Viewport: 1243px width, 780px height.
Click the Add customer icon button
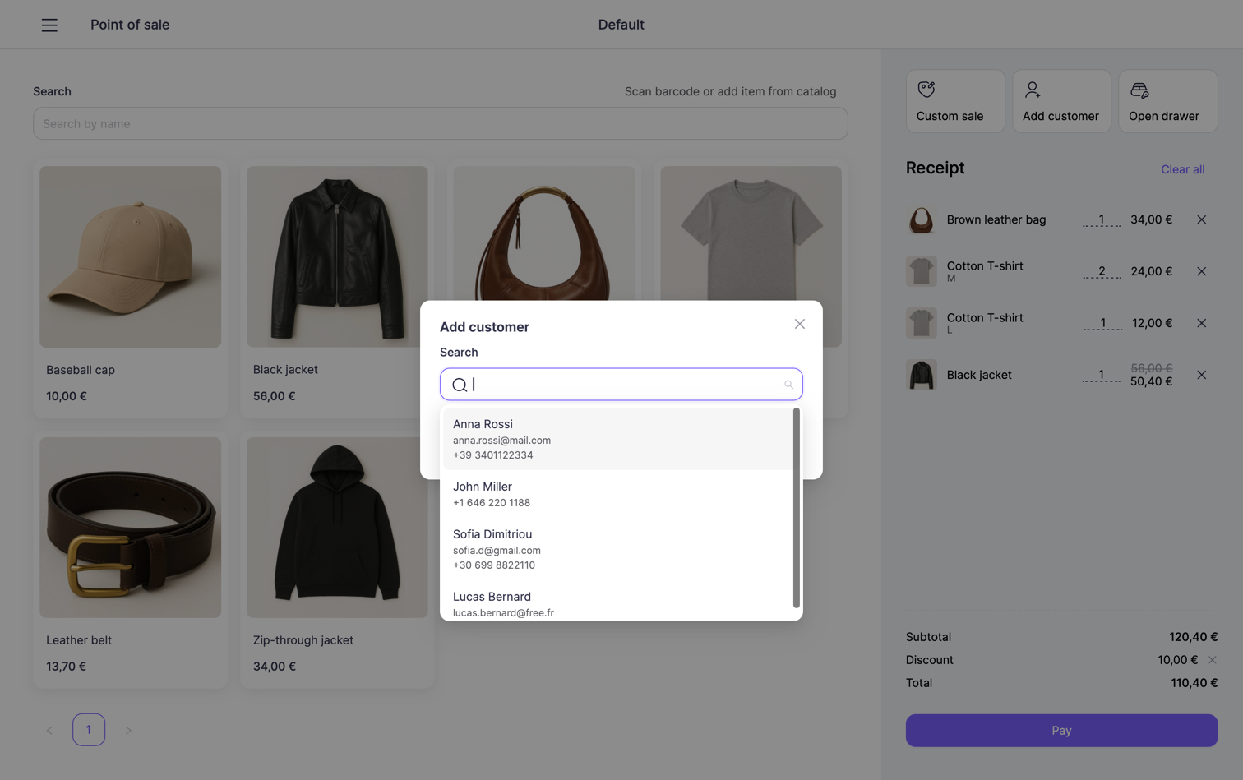point(1033,89)
